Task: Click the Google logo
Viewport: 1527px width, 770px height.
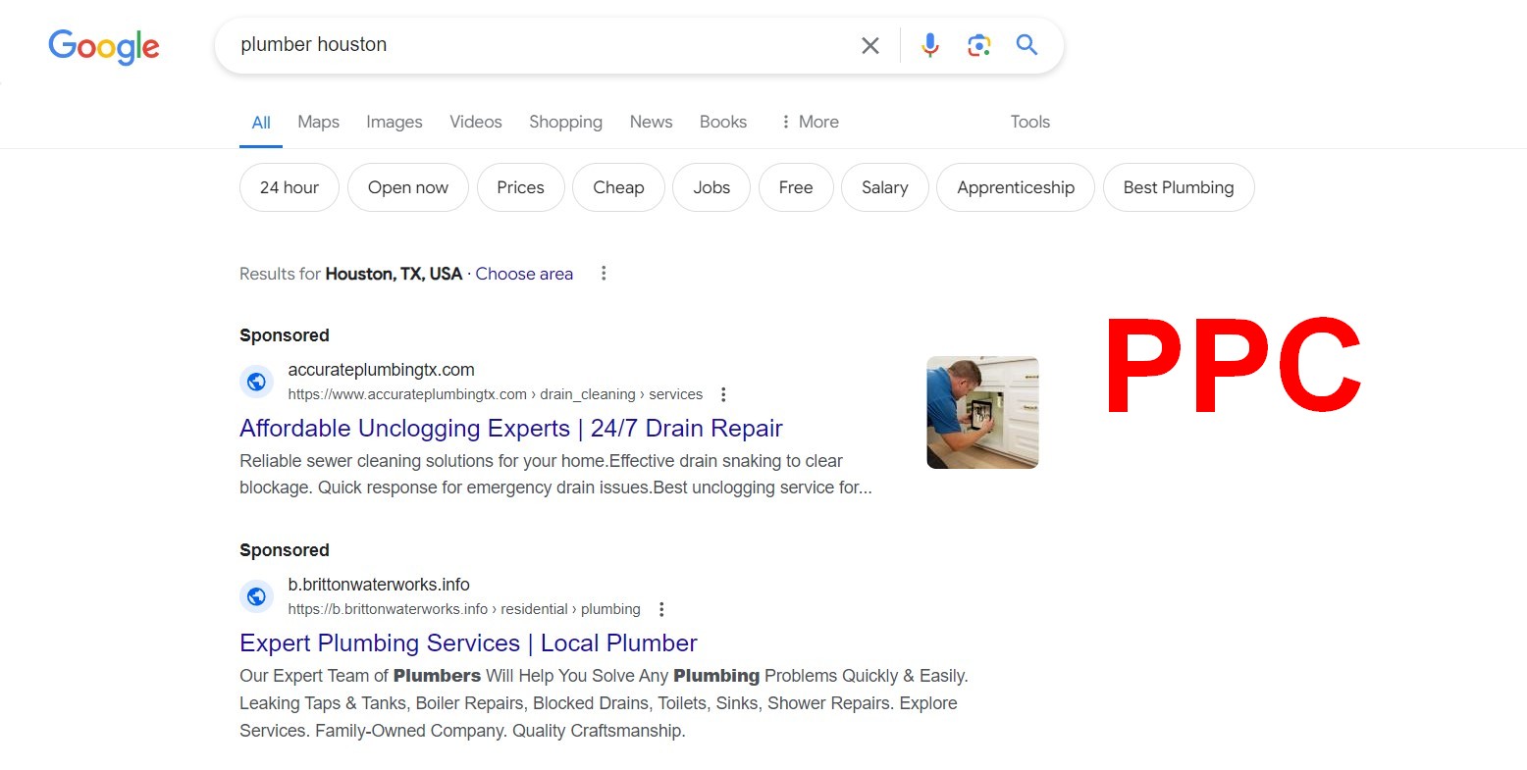Action: (104, 46)
